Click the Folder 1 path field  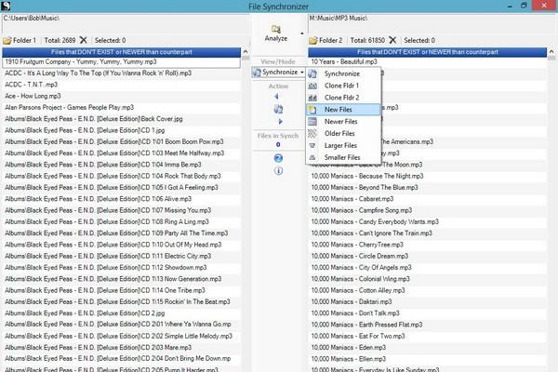[x=126, y=23]
